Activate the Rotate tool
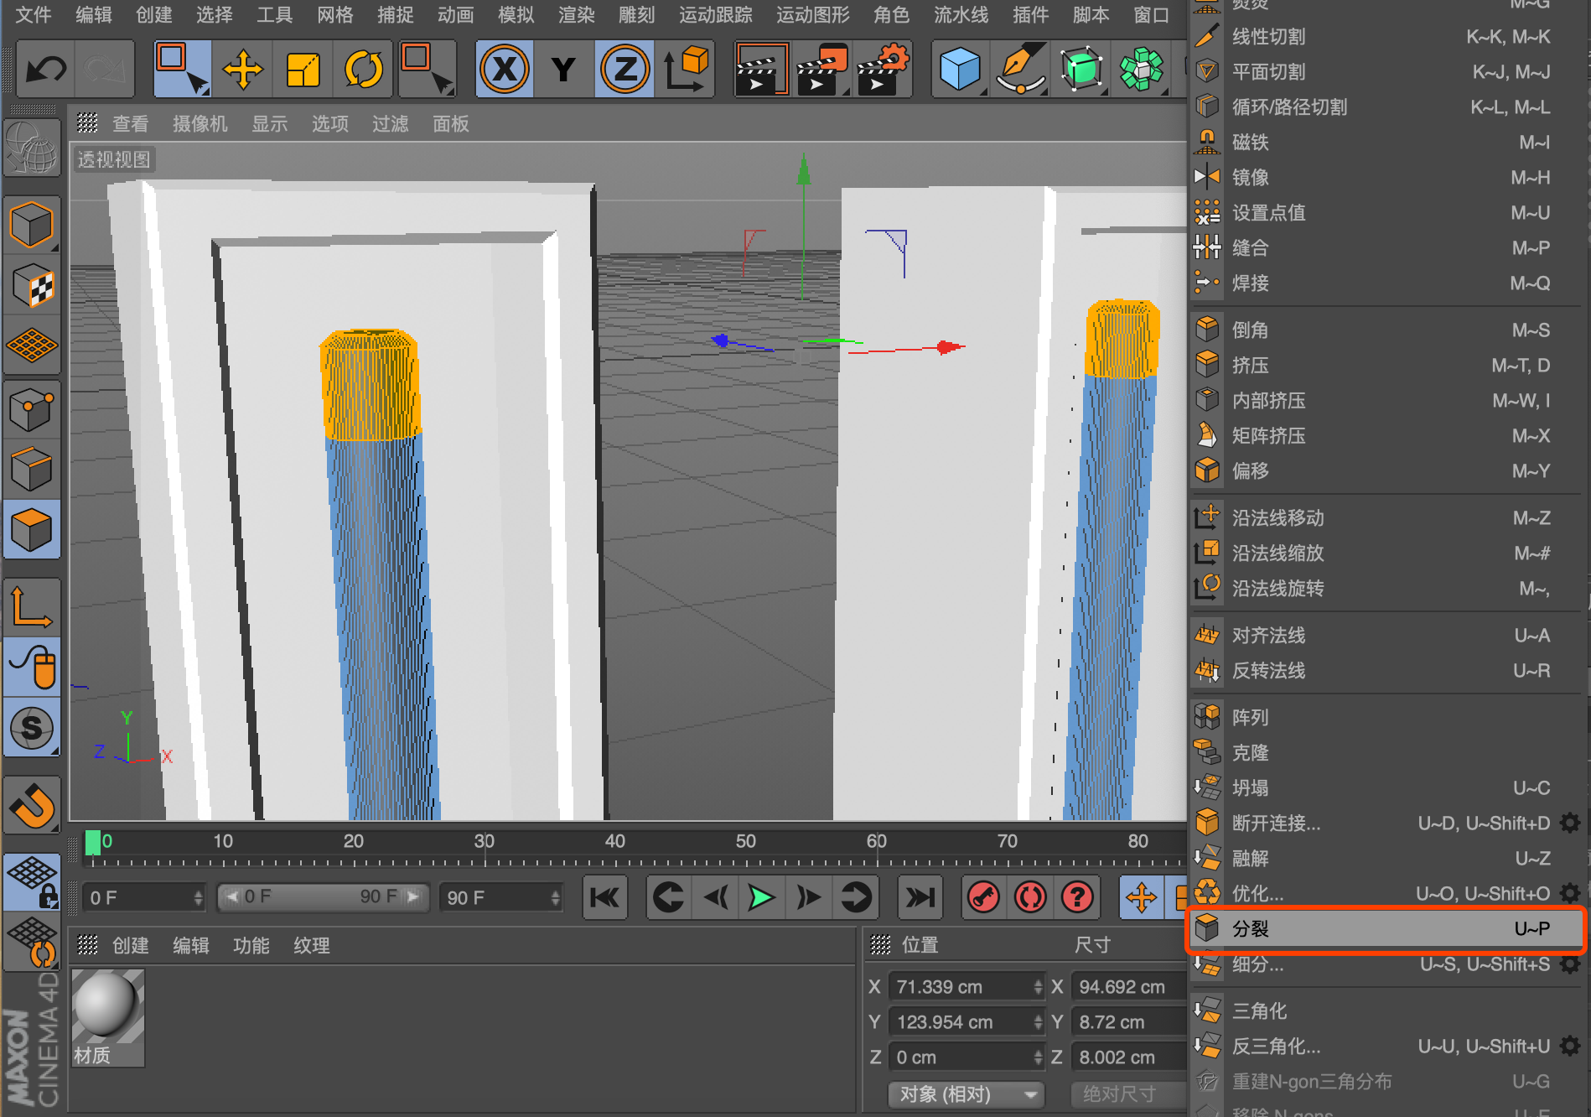 [363, 69]
